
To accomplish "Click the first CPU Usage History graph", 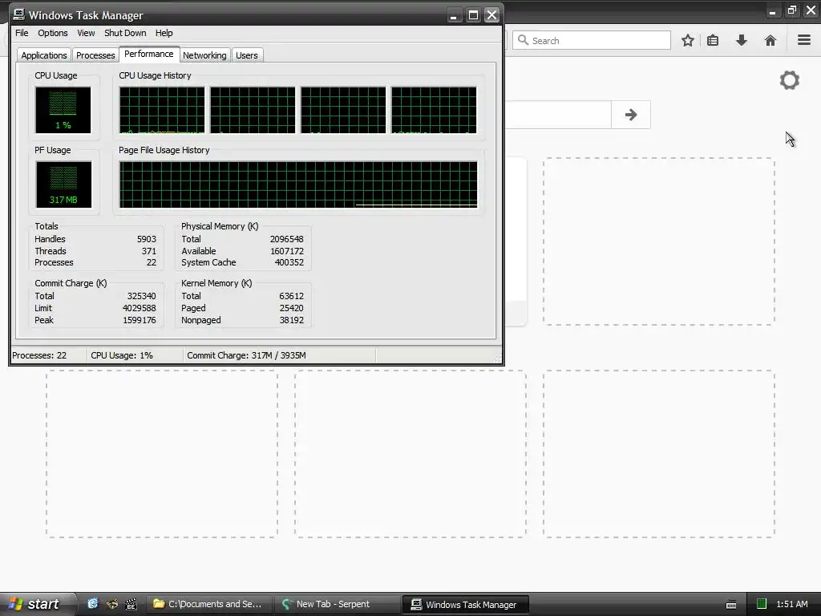I will (x=162, y=110).
